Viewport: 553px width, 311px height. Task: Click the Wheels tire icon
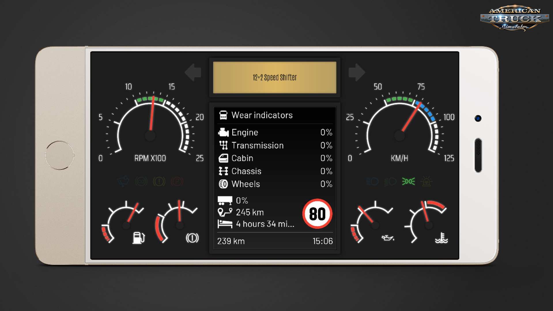223,184
